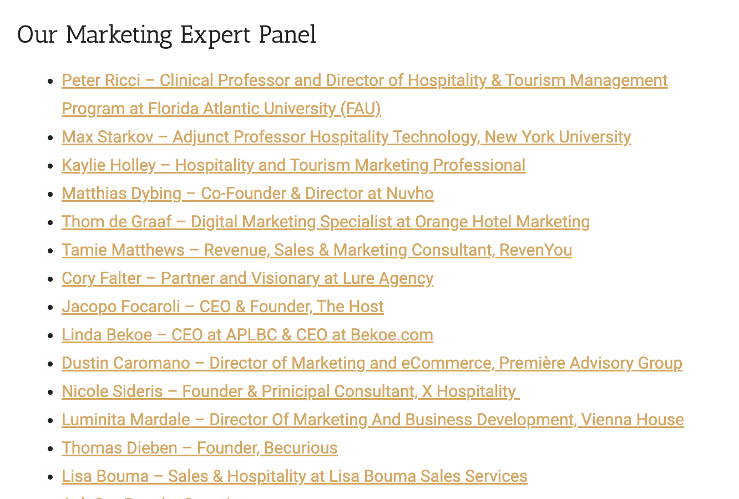
Task: Open Nicole Sideris X Hospitality link
Action: click(x=291, y=391)
